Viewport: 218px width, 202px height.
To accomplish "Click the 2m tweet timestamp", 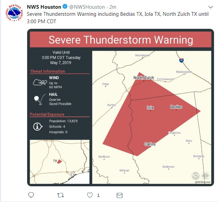I will coord(113,7).
